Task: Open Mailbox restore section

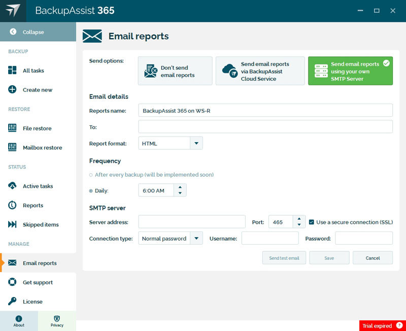Action: [38, 147]
